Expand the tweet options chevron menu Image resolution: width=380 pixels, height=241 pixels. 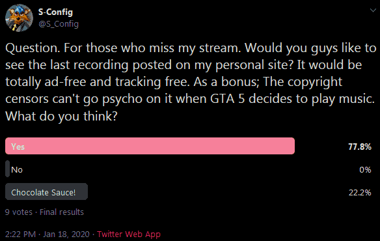coord(373,10)
